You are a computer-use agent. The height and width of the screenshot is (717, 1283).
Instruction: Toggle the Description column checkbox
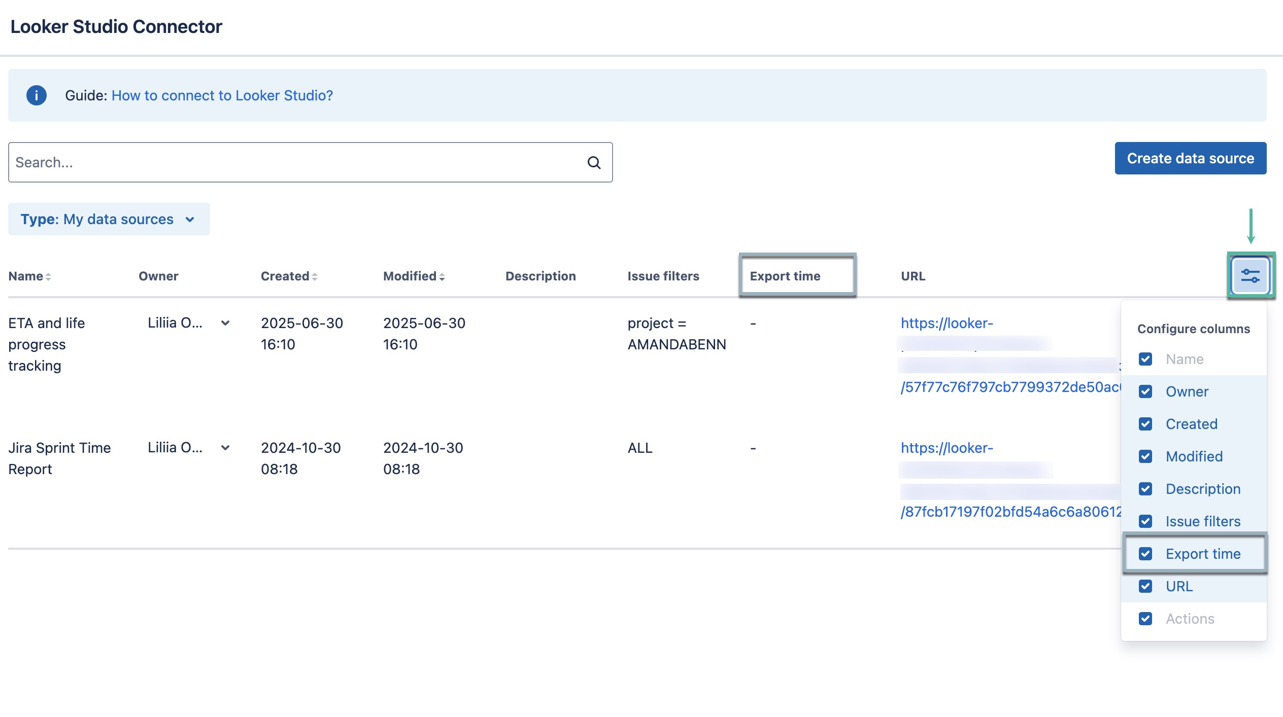point(1145,489)
